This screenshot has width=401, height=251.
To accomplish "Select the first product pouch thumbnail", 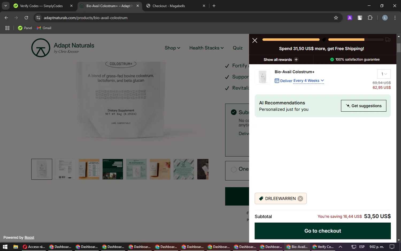I will tap(42, 169).
